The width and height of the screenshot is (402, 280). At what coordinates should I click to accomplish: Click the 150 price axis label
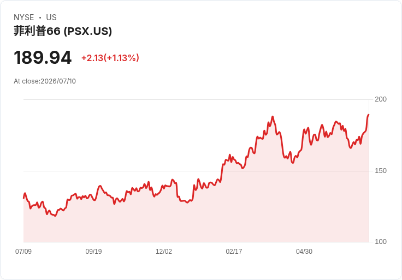click(381, 171)
